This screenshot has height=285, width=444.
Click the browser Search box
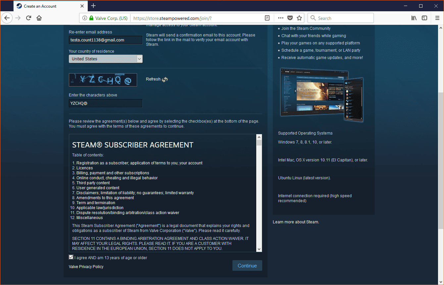click(x=341, y=18)
